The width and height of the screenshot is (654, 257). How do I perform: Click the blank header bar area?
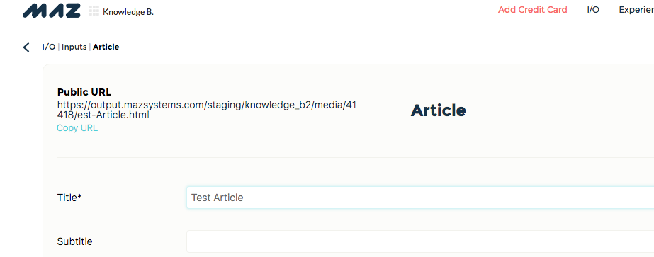point(325,13)
